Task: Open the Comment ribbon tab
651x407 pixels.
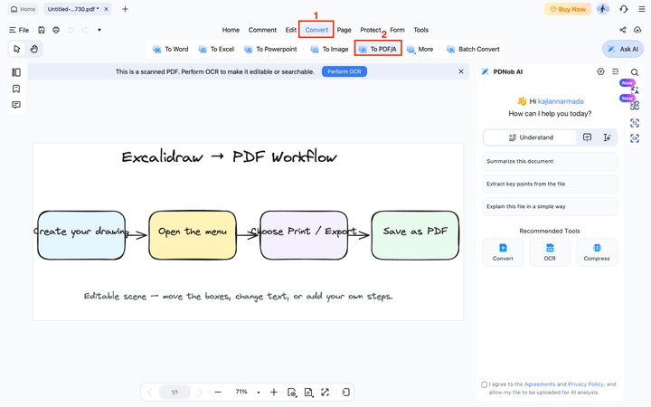Action: (262, 30)
